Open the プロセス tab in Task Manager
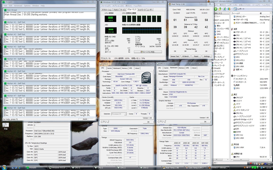The image size is (273, 170). [116, 10]
